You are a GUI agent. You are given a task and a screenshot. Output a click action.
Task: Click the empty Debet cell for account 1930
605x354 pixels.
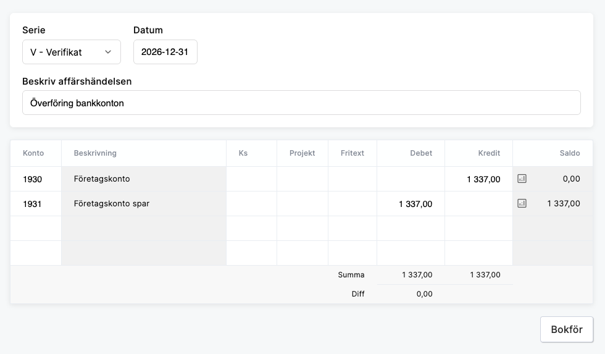(x=411, y=179)
